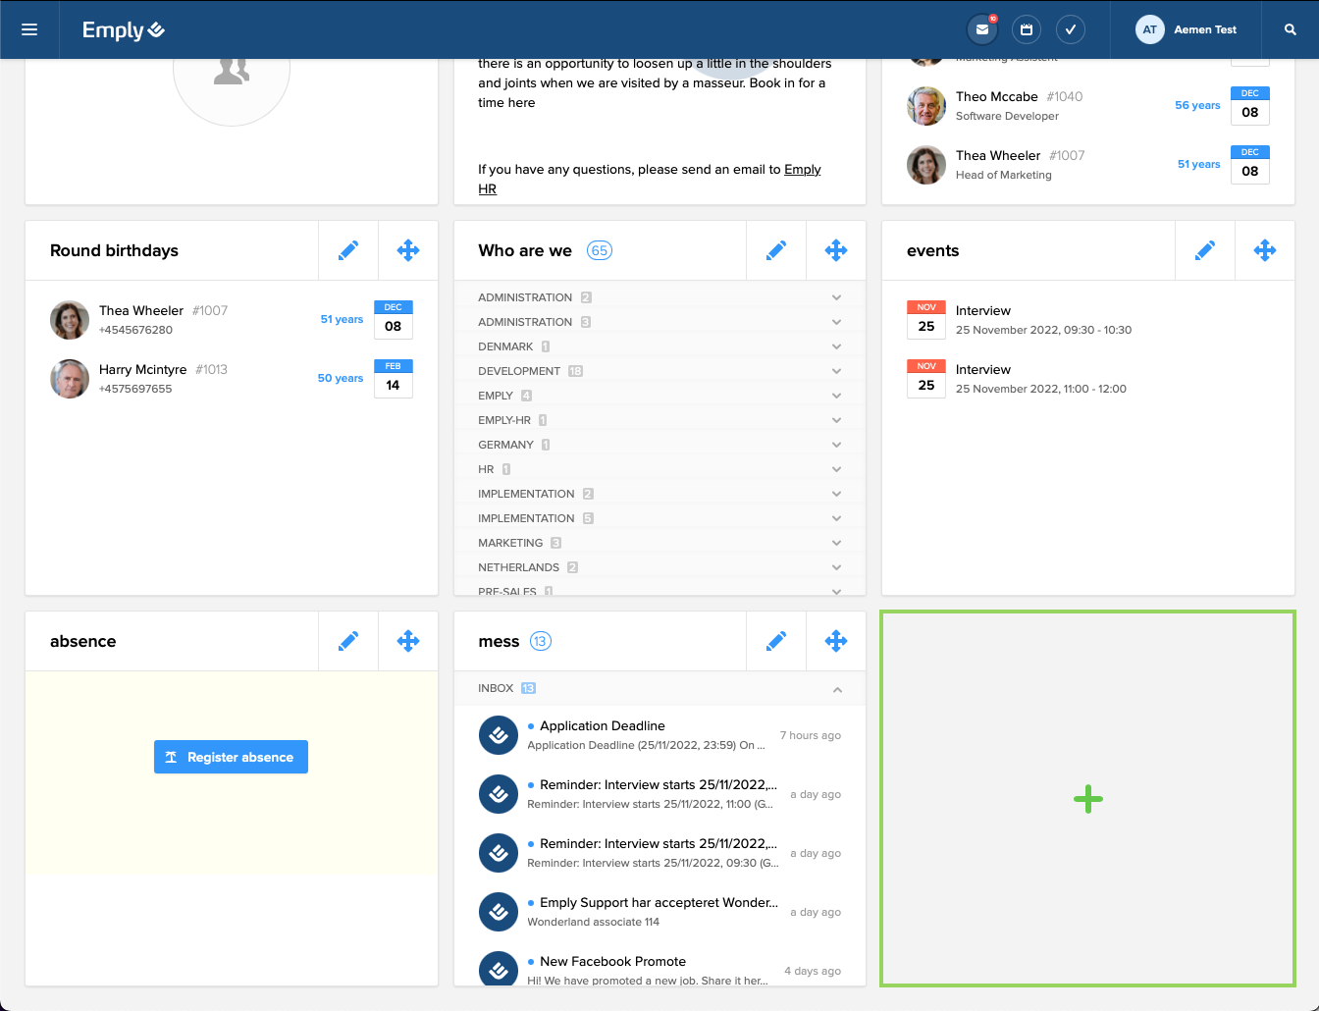Viewport: 1319px width, 1011px height.
Task: Open the messages envelope icon in header
Action: click(x=981, y=29)
